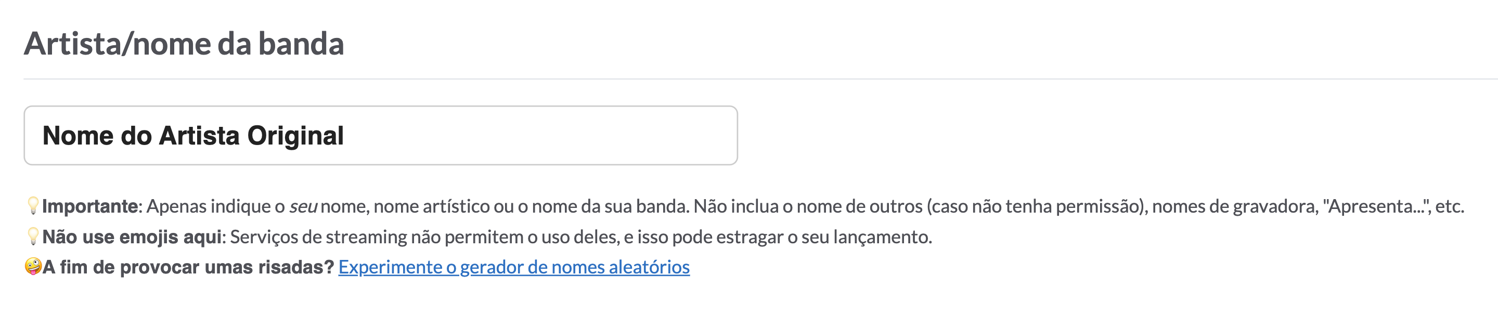Click the etc. text ending the Importante tip
1498x314 pixels.
pos(1450,206)
